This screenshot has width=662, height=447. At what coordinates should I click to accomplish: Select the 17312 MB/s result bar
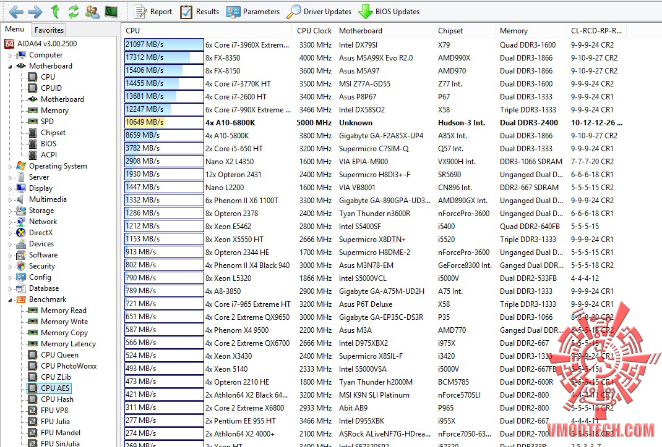[164, 57]
